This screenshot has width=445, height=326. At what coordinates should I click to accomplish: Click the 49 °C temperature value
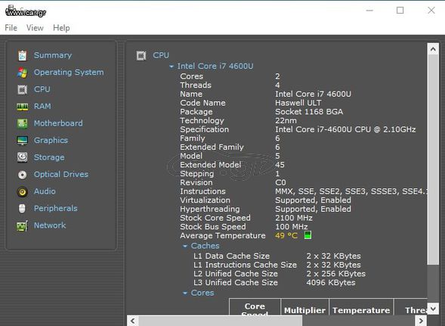pos(286,236)
